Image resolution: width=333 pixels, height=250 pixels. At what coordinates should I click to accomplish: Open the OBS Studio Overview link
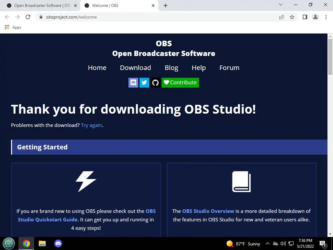click(x=208, y=211)
